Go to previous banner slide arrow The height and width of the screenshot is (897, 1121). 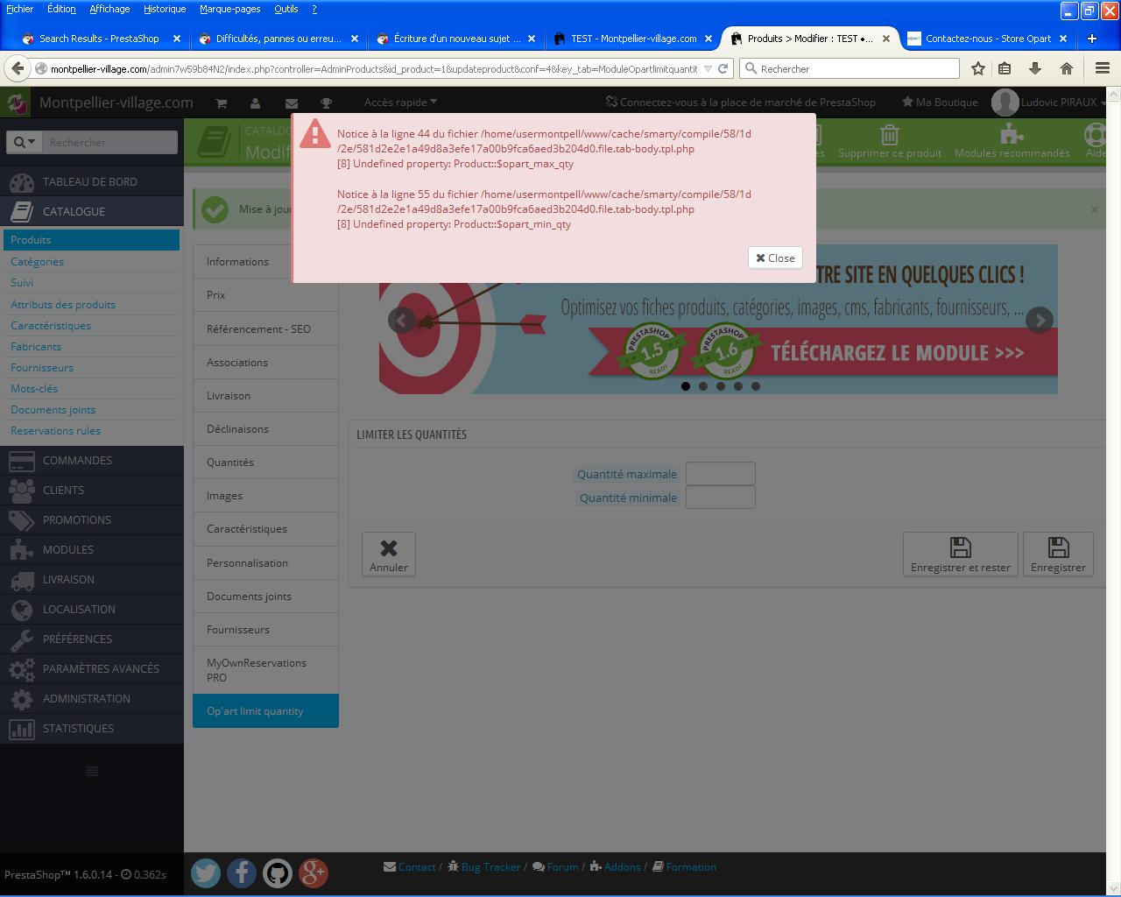402,320
